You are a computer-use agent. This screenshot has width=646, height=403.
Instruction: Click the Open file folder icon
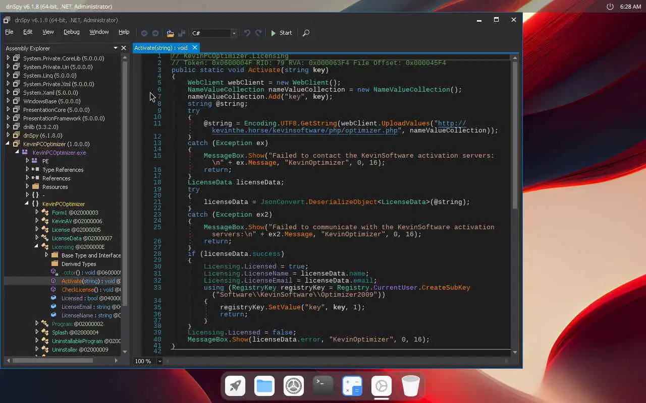coord(170,33)
